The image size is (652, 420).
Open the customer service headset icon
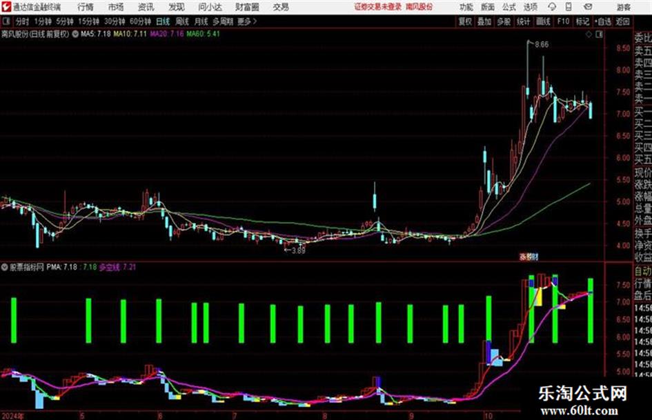pos(552,7)
